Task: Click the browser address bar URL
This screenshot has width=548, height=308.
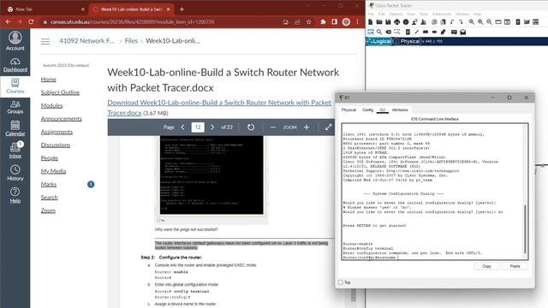Action: [132, 21]
